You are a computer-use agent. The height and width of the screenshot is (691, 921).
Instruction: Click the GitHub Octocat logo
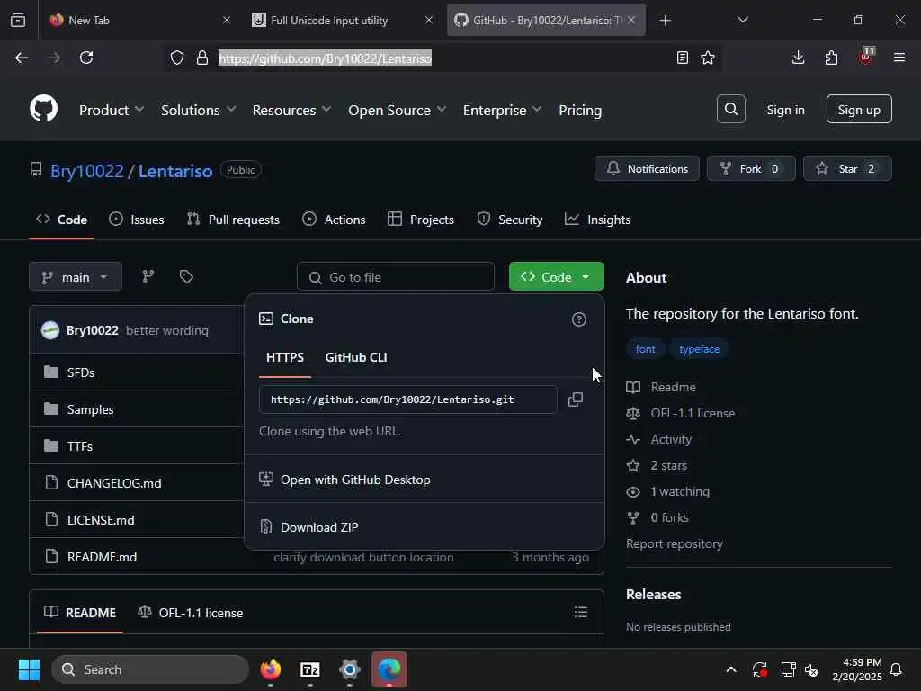43,109
